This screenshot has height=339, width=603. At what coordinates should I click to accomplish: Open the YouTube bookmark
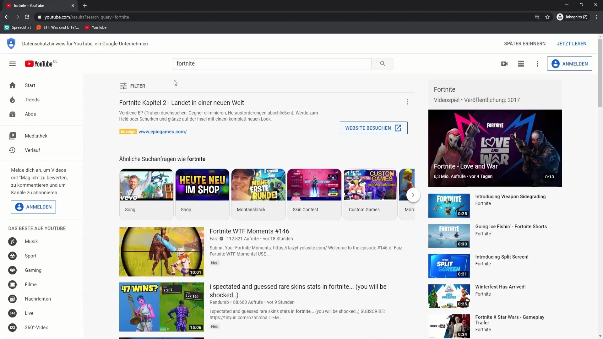95,27
